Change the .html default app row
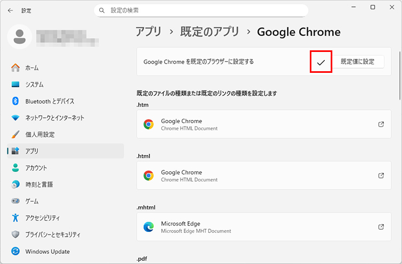This screenshot has width=402, height=264. click(x=264, y=176)
